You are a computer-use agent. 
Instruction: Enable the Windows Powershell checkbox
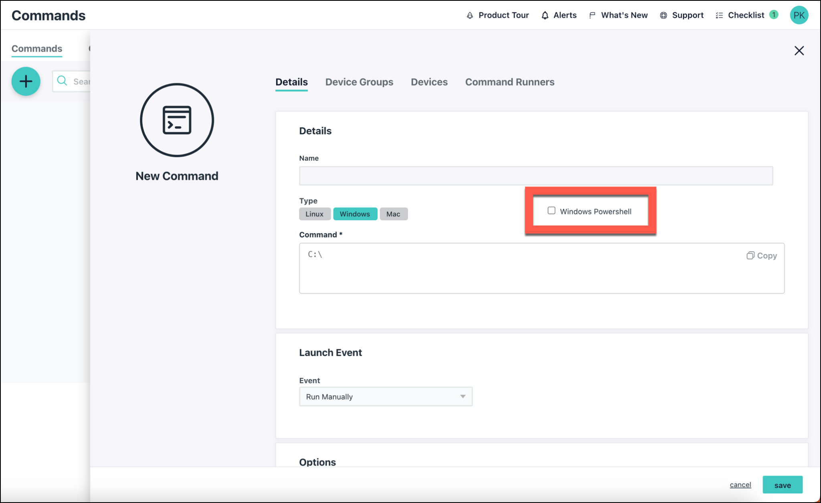point(551,210)
